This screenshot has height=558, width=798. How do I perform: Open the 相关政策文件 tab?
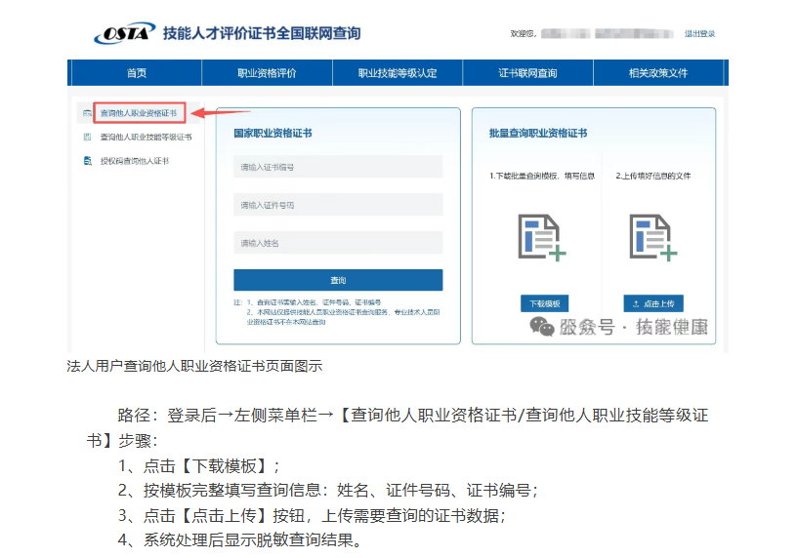[x=658, y=73]
